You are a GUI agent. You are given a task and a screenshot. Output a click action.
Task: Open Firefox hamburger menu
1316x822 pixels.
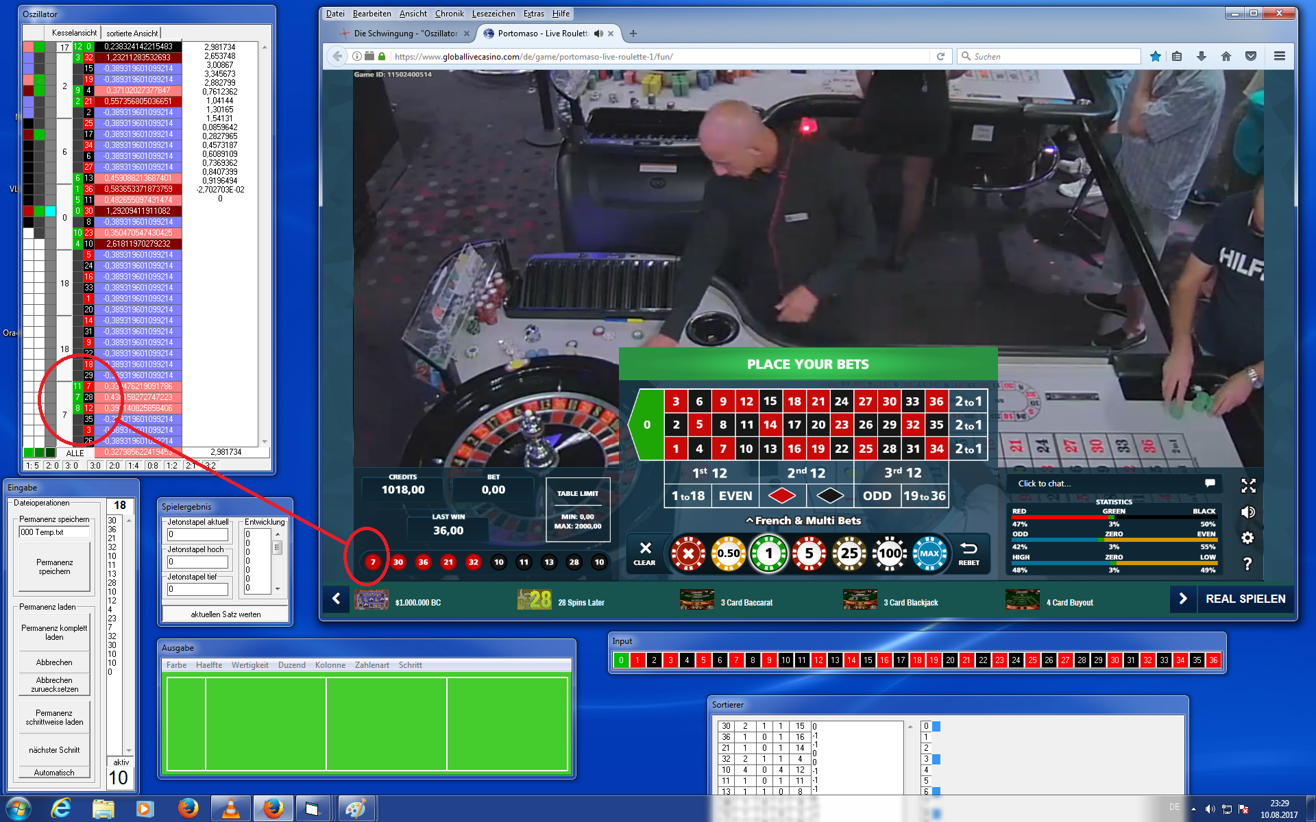tap(1280, 56)
